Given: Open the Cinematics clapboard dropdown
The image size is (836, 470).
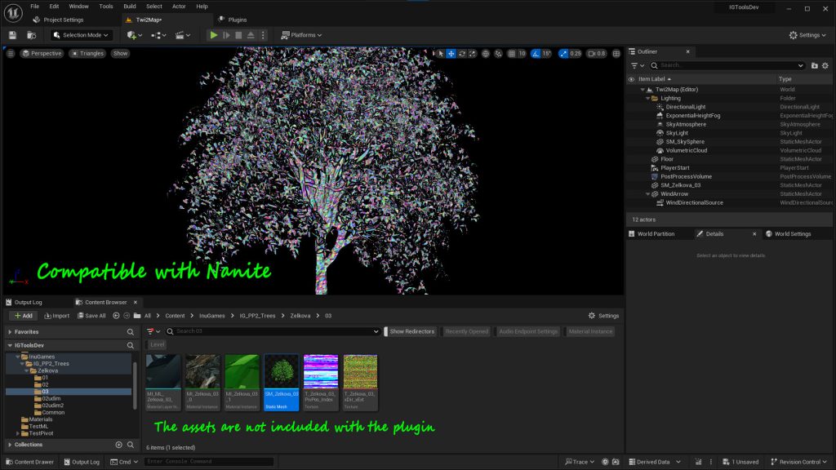Looking at the screenshot, I should pos(182,35).
